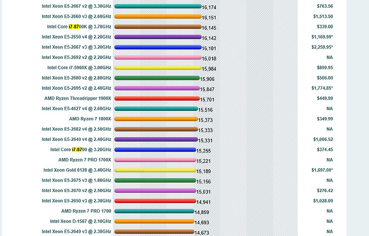369x236 pixels.
Task: Click the $506.00 price link
Action: coord(325,78)
